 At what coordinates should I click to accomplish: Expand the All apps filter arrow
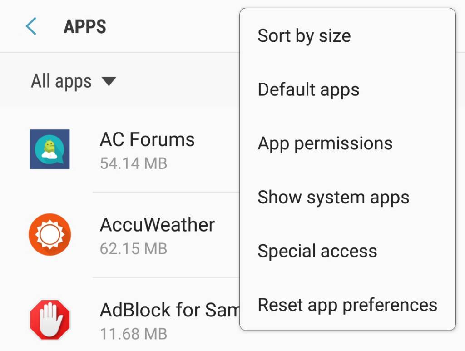(109, 81)
